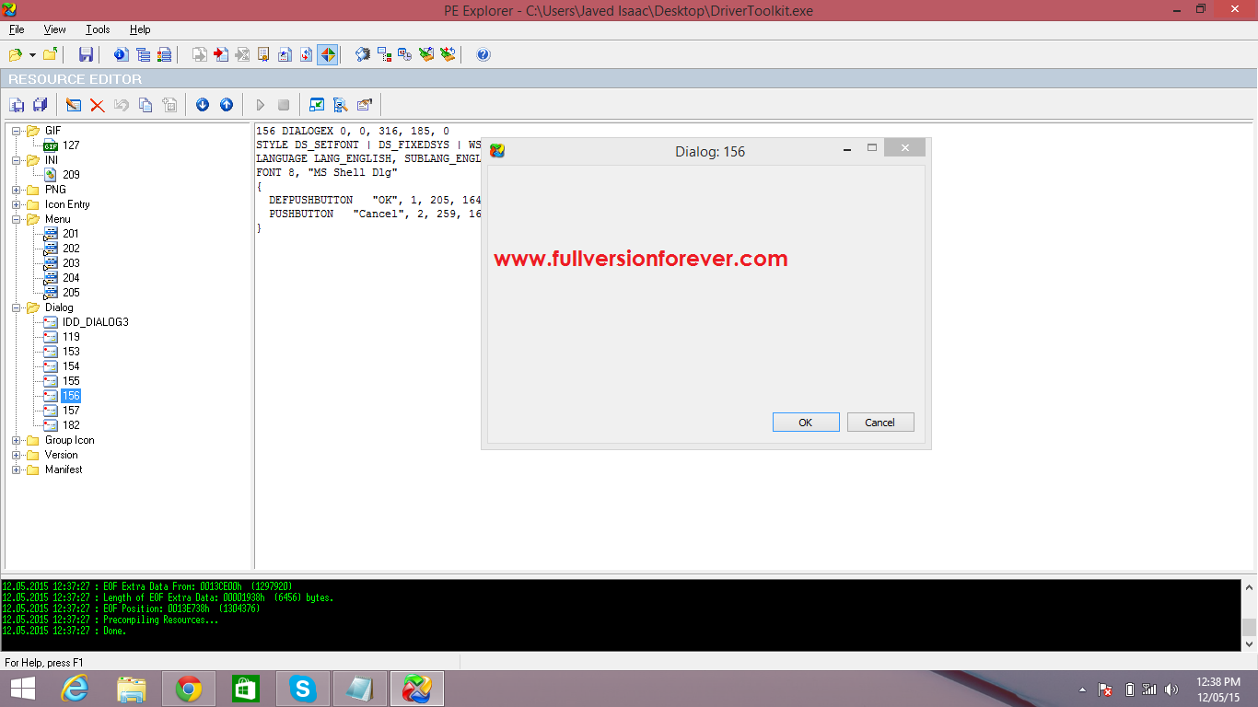Open Google Chrome from the taskbar

point(189,689)
